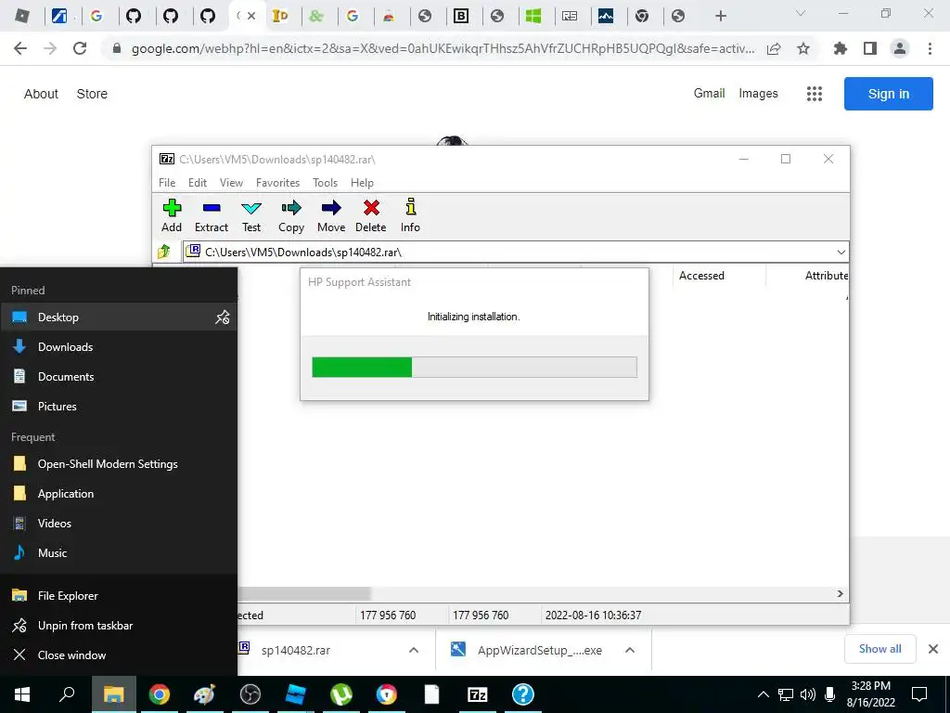Open the Help menu in 7-Zip

[362, 183]
